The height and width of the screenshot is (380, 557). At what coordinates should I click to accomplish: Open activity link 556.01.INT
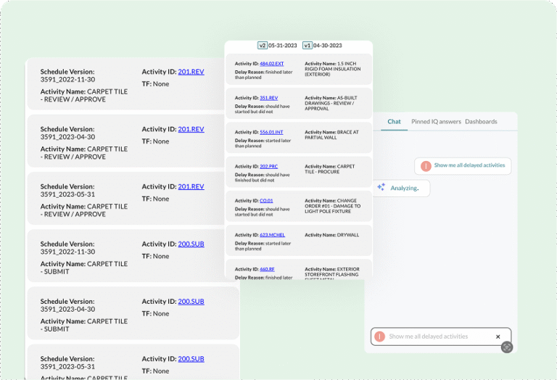pyautogui.click(x=271, y=132)
